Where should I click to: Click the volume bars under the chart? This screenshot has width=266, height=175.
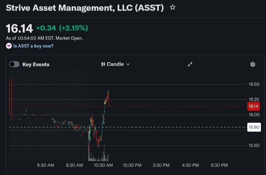coord(98,158)
